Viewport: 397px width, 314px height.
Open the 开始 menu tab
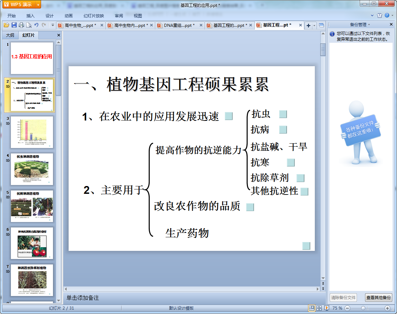[x=12, y=16]
